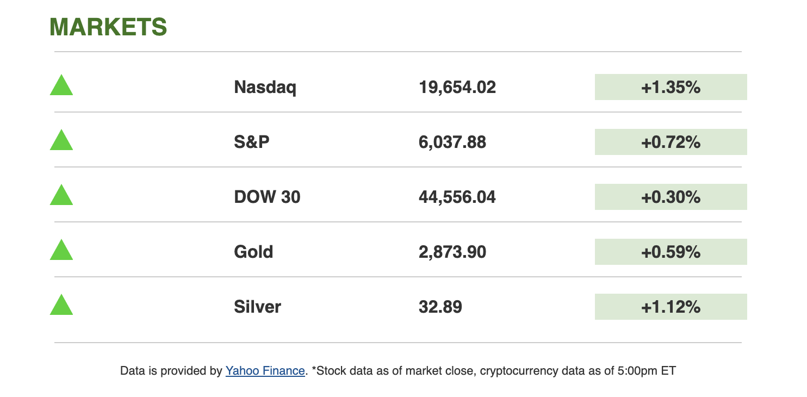
Task: Click the Gold commodity label
Action: click(x=253, y=252)
